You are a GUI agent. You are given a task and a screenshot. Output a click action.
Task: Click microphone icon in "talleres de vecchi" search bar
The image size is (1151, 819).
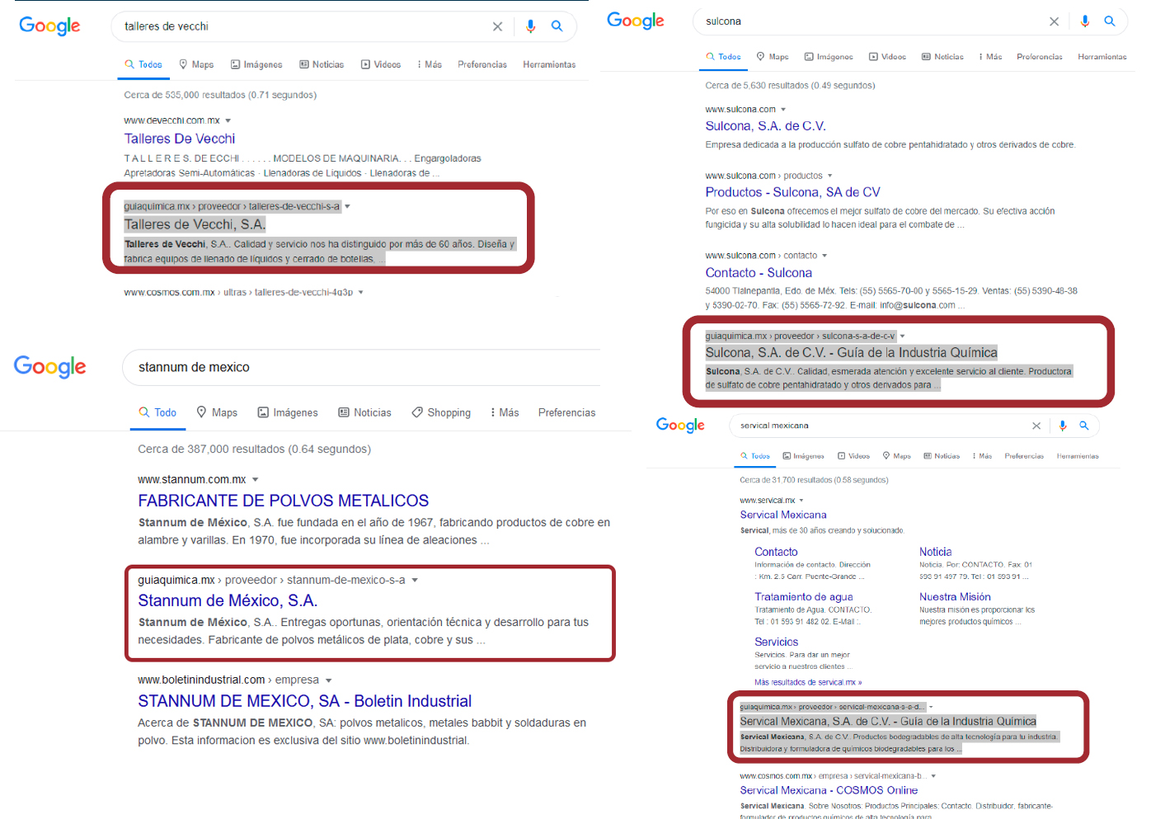click(530, 26)
